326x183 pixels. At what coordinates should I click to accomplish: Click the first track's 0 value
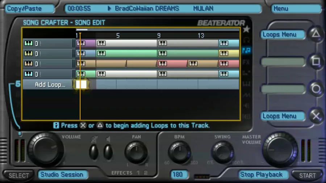click(x=36, y=43)
